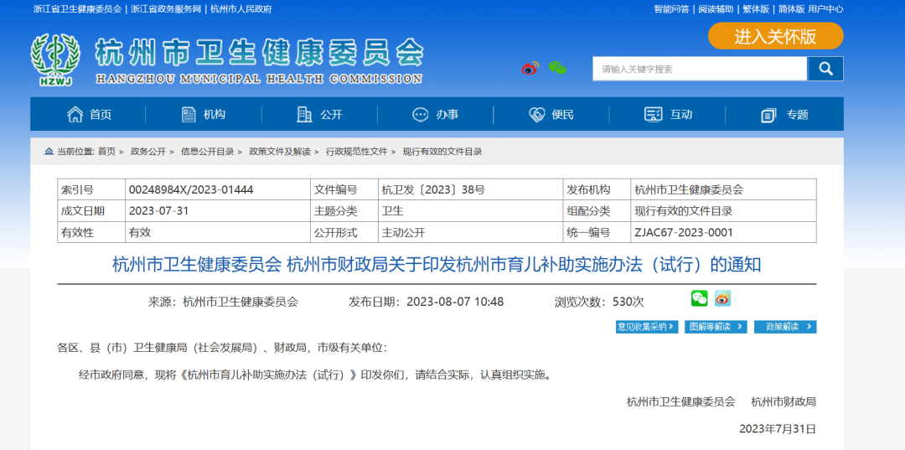Image resolution: width=905 pixels, height=450 pixels.
Task: Open 办事 navigation menu
Action: tap(447, 115)
